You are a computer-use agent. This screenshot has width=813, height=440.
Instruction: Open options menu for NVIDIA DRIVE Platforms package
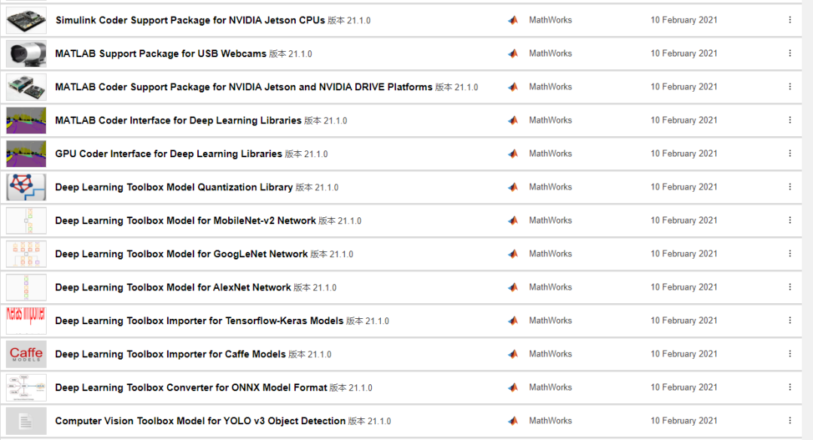pyautogui.click(x=790, y=86)
